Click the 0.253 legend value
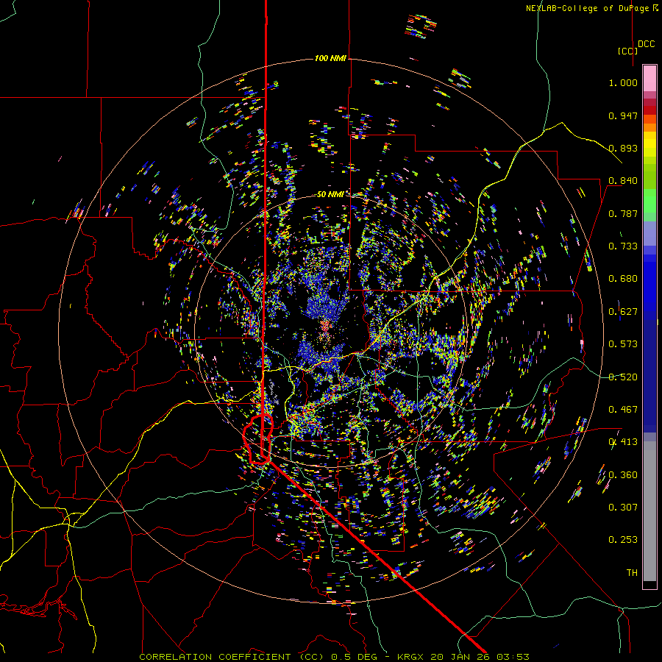The image size is (662, 662). [623, 540]
